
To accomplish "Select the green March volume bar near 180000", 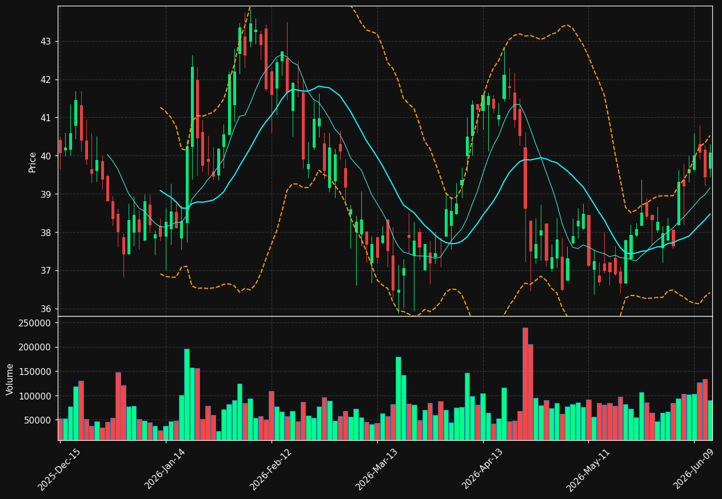I will coord(398,398).
